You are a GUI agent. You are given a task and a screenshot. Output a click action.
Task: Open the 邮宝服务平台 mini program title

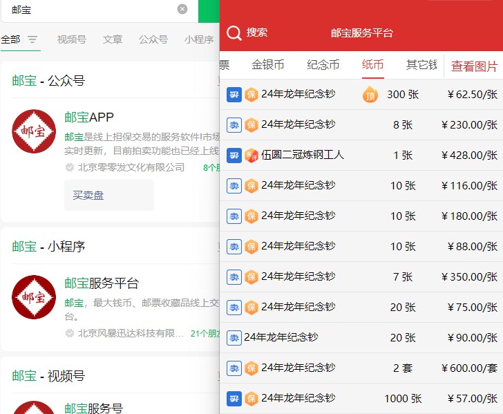click(102, 283)
